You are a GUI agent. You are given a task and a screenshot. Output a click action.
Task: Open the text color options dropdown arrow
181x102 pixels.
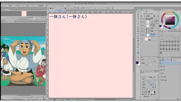click(x=157, y=92)
